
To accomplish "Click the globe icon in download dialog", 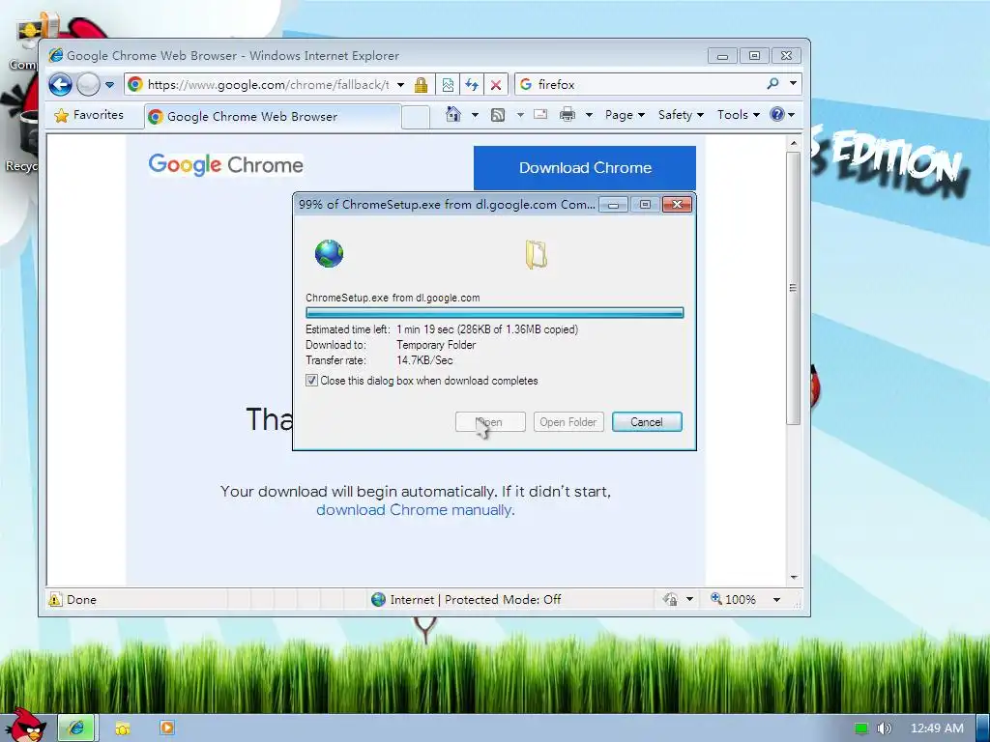I will click(x=329, y=254).
